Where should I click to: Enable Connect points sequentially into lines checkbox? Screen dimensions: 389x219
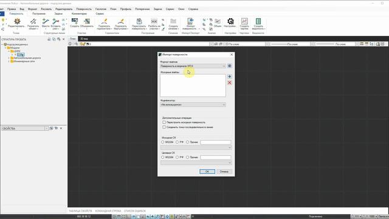point(164,127)
